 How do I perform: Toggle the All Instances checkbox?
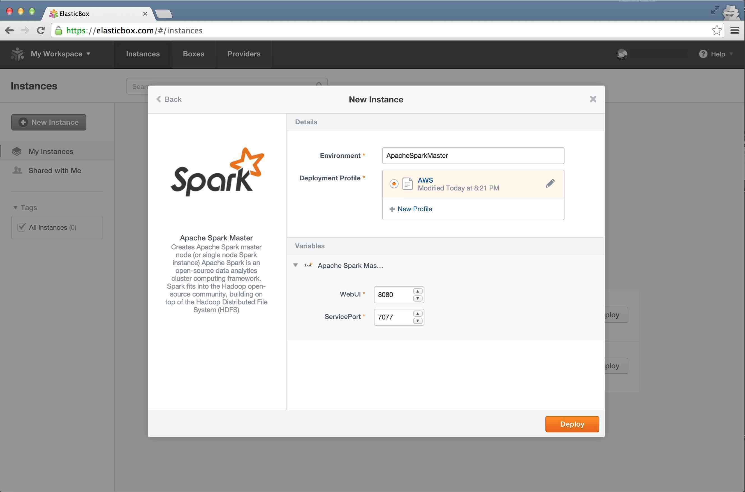[x=22, y=227]
